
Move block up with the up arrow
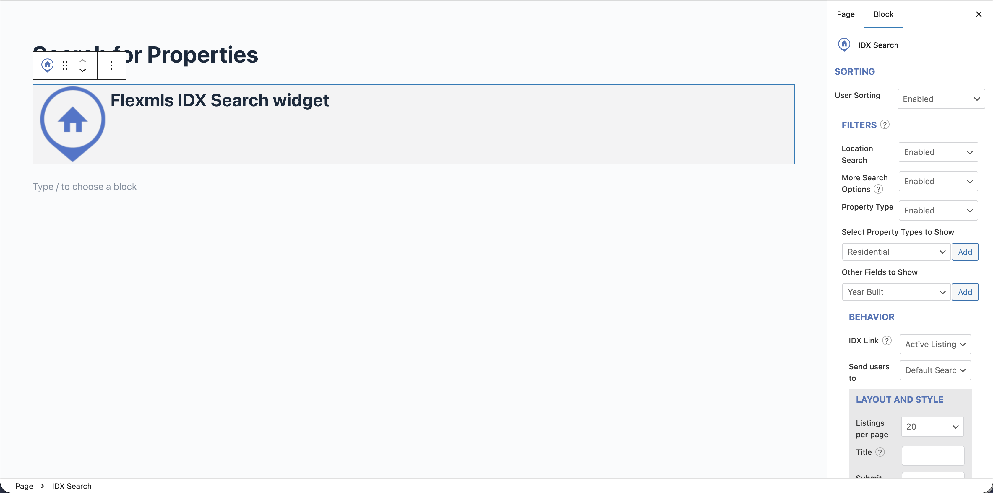coord(82,61)
